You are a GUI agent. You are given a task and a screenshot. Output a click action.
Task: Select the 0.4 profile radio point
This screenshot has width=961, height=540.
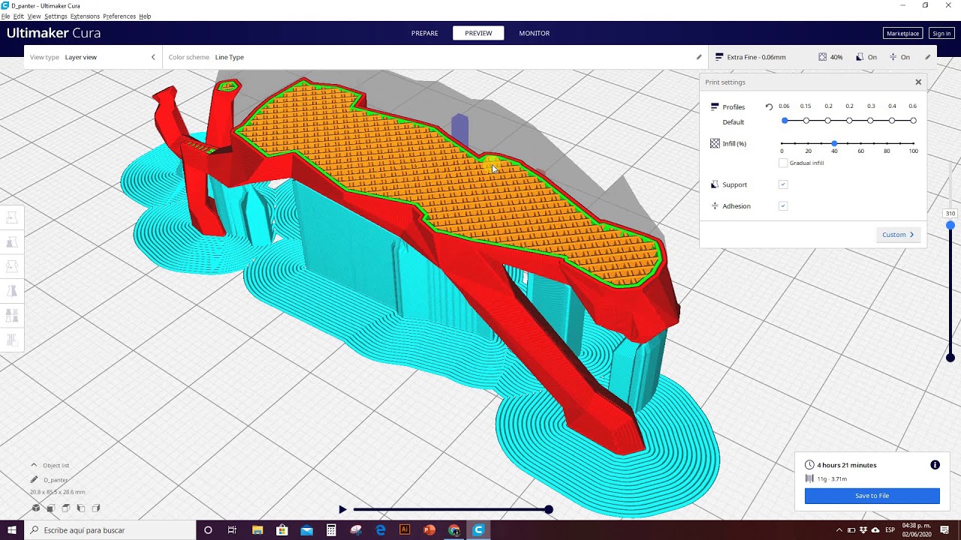click(892, 121)
